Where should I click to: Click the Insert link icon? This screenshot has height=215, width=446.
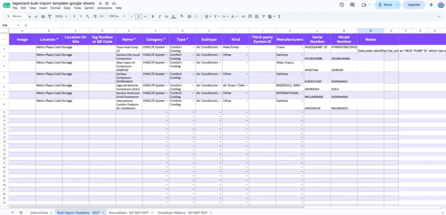pos(243,17)
